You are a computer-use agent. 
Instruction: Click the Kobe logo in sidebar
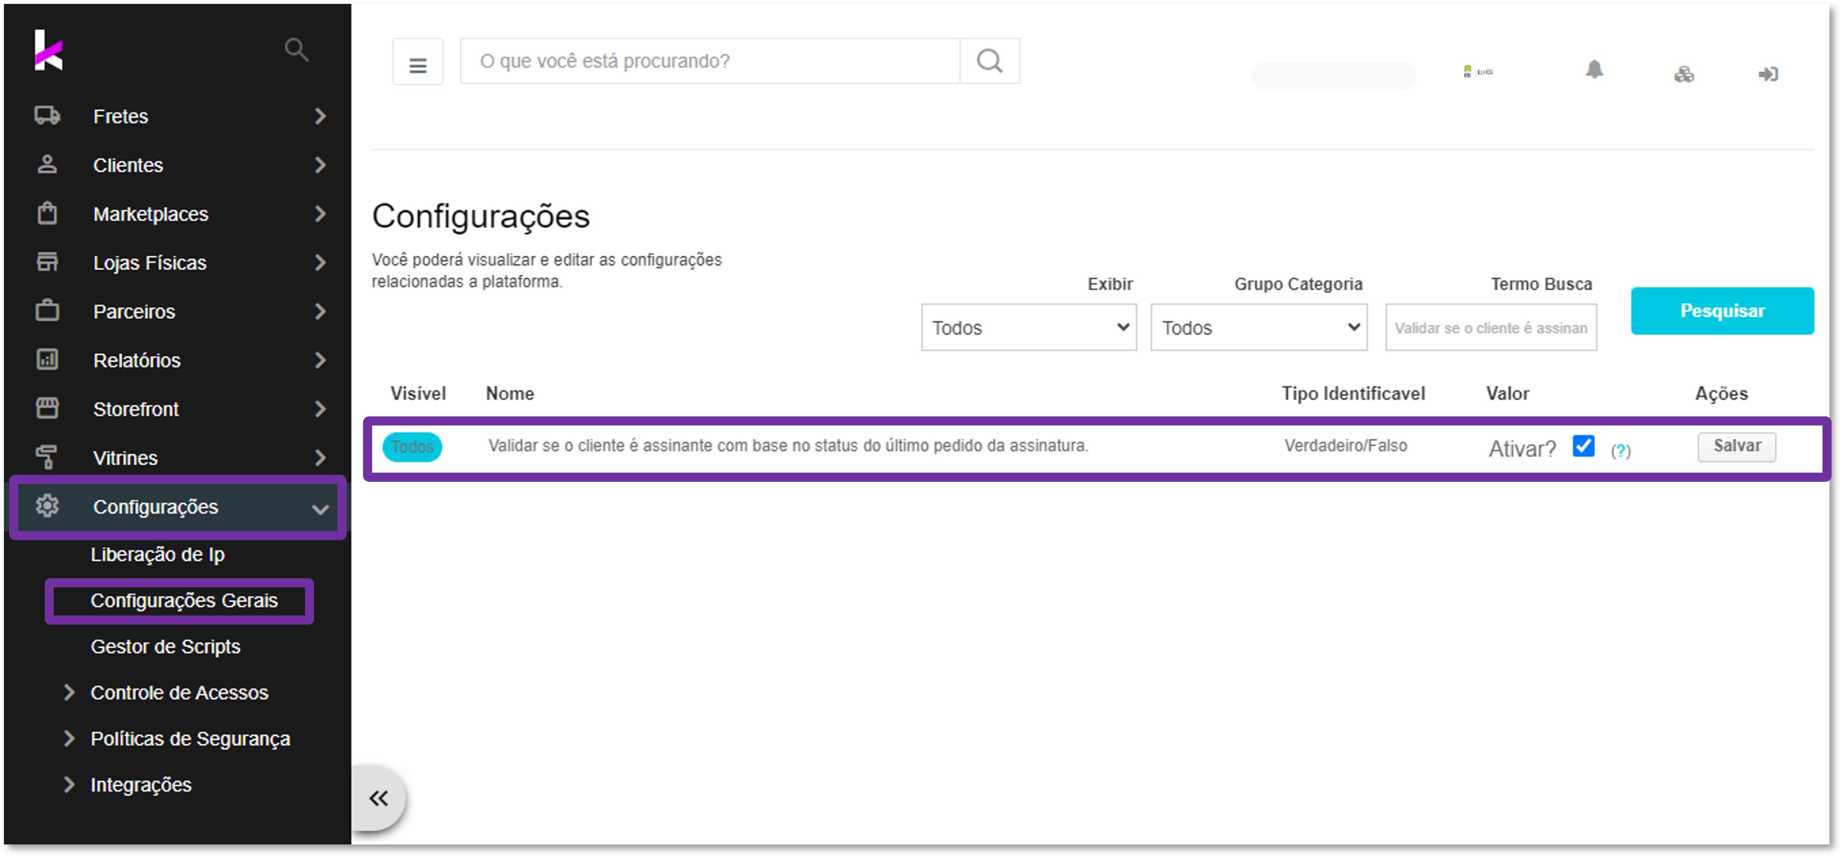(x=49, y=50)
